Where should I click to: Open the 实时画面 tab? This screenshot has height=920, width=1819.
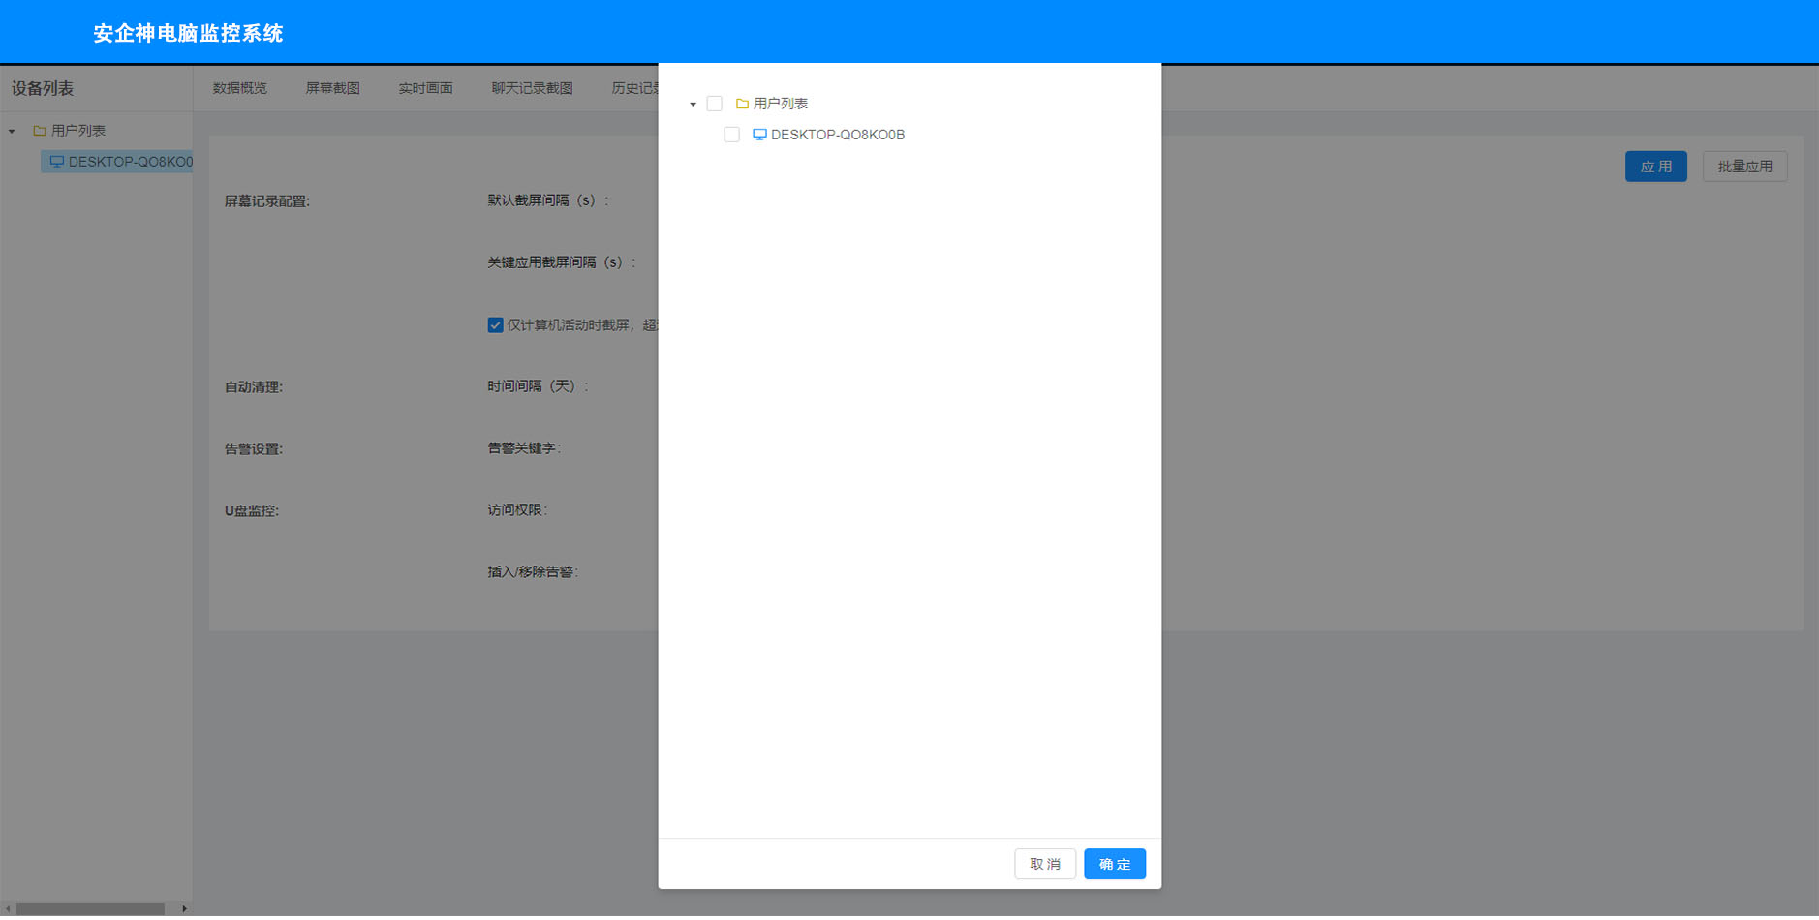(426, 88)
